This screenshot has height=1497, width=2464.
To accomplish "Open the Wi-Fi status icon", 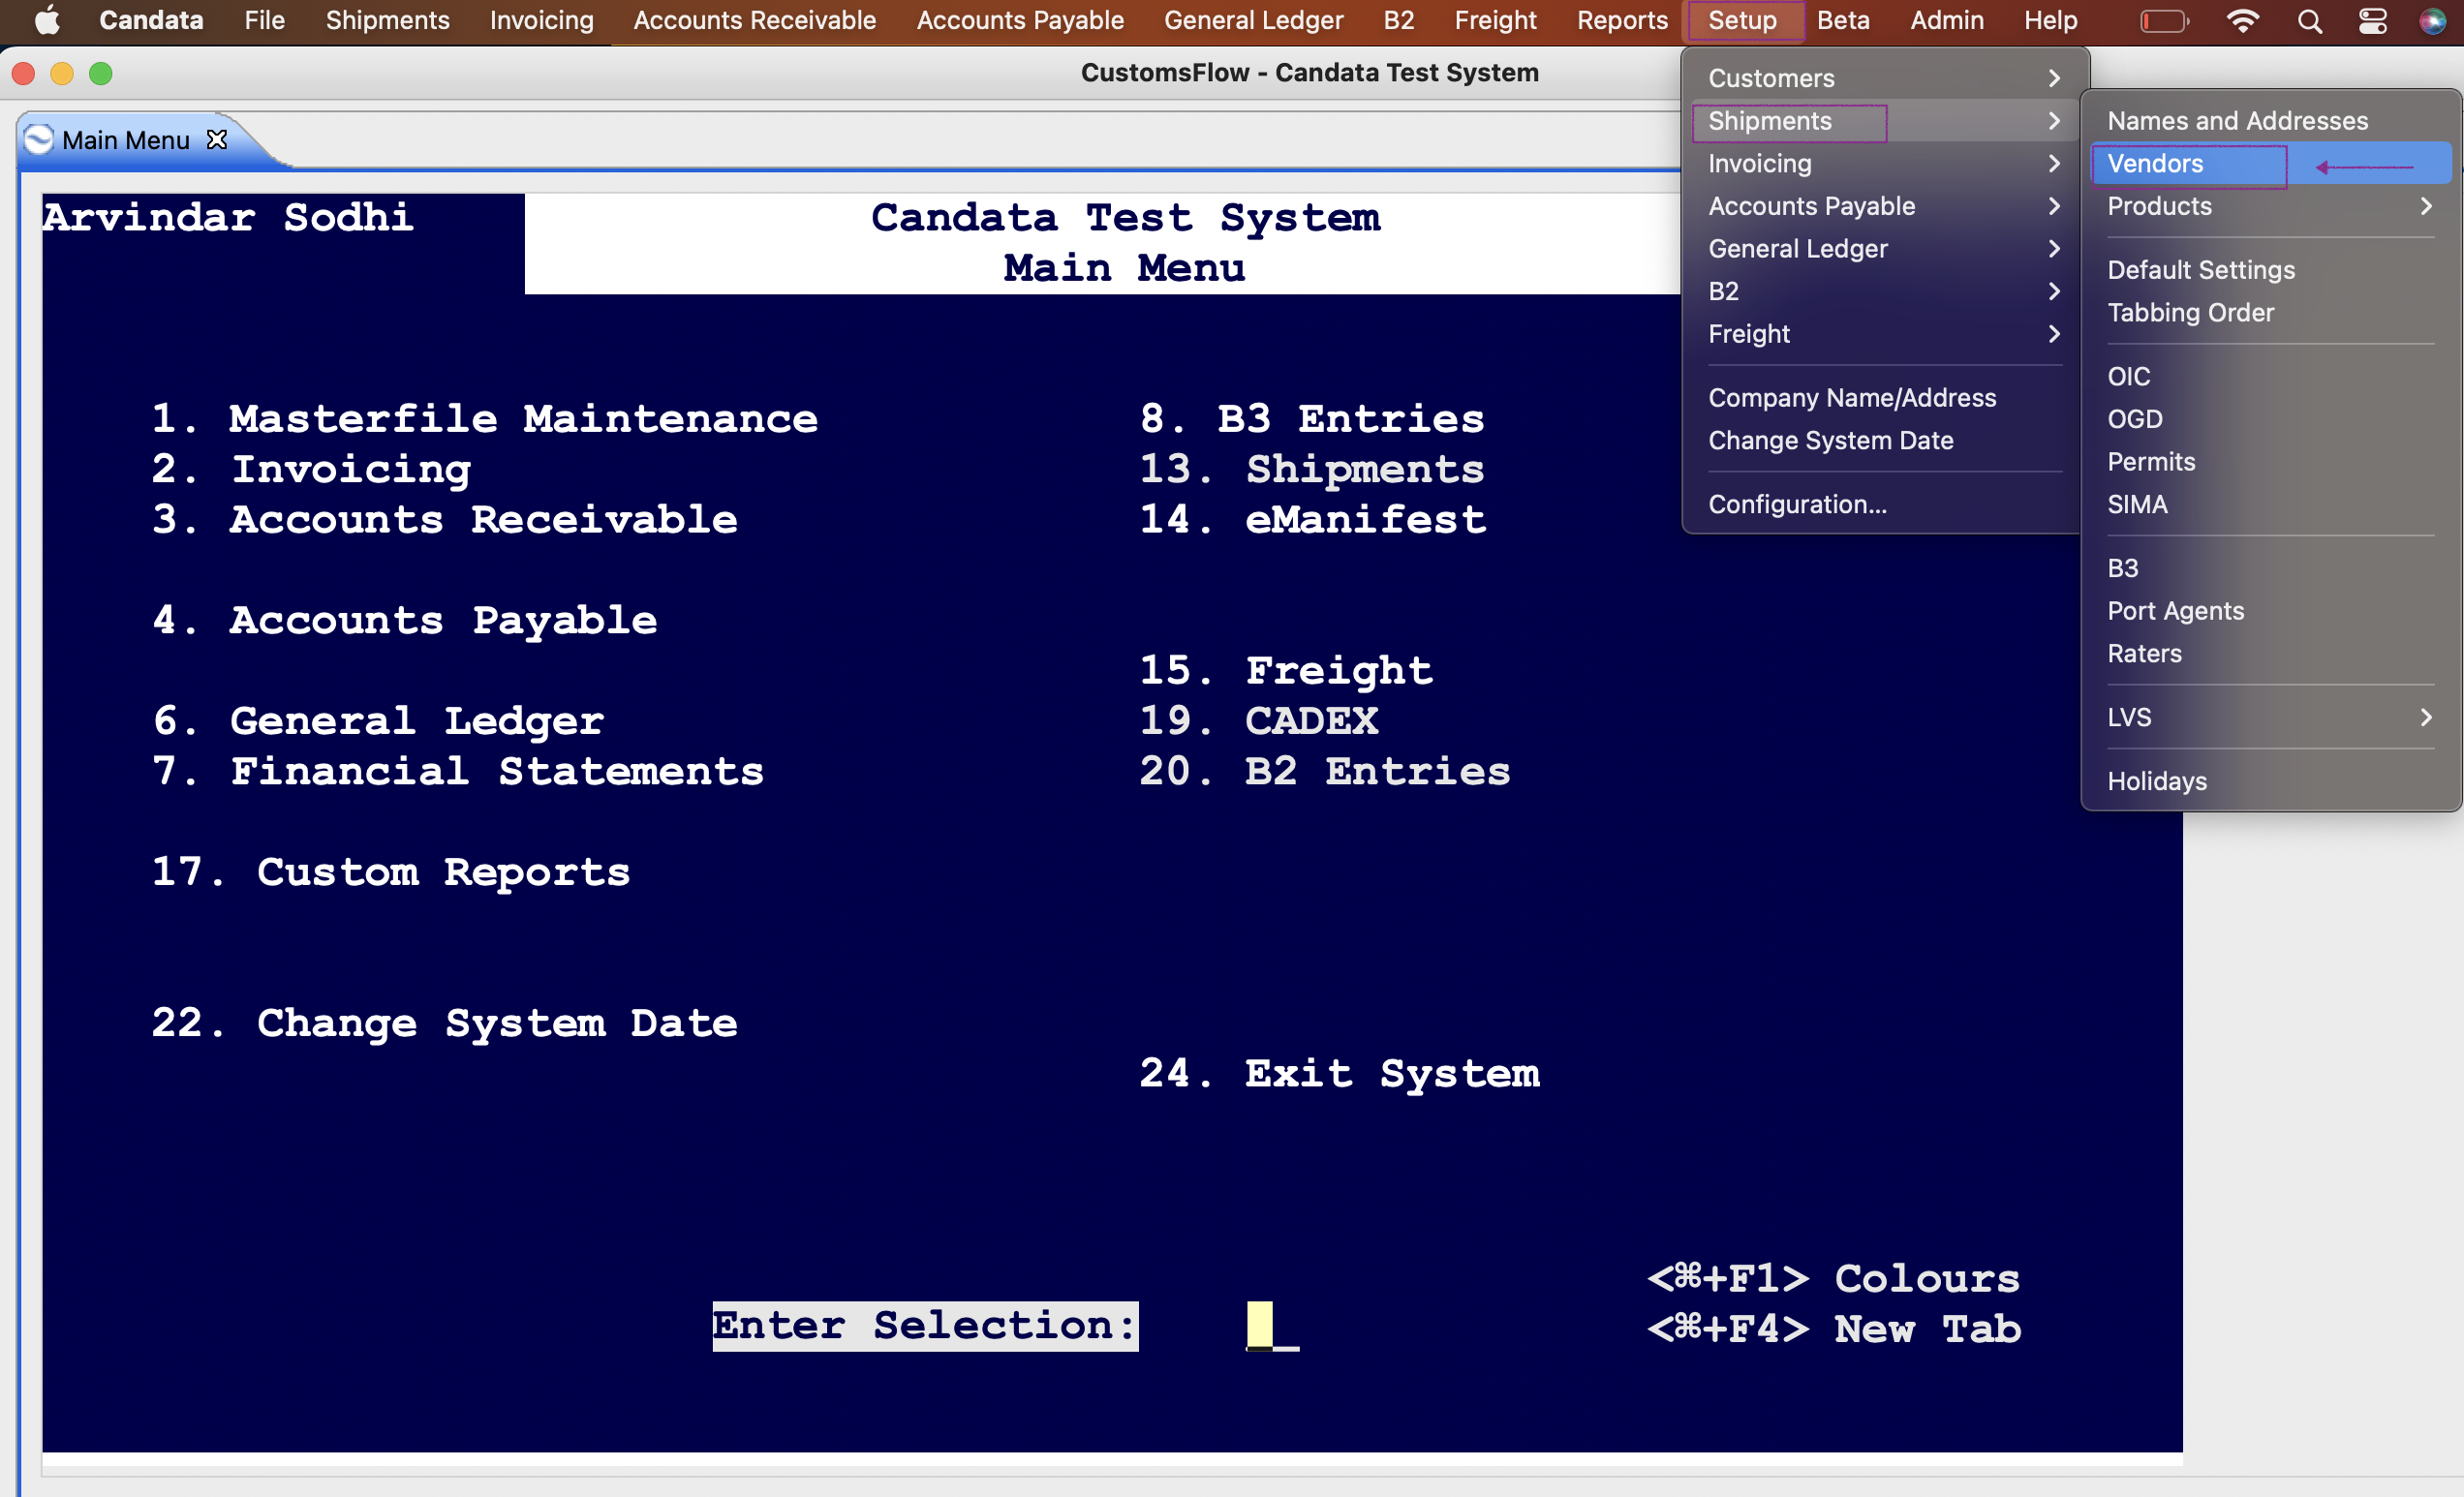I will (2243, 21).
